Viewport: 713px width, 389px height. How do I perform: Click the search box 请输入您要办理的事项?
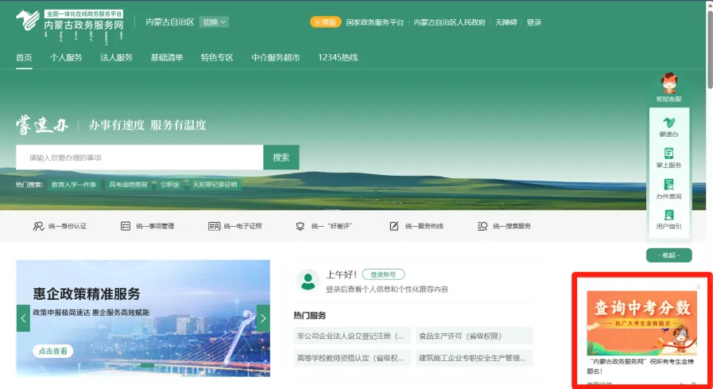pos(140,158)
